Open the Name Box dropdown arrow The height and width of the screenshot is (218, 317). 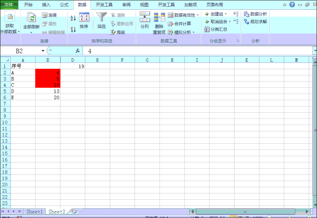coord(43,51)
